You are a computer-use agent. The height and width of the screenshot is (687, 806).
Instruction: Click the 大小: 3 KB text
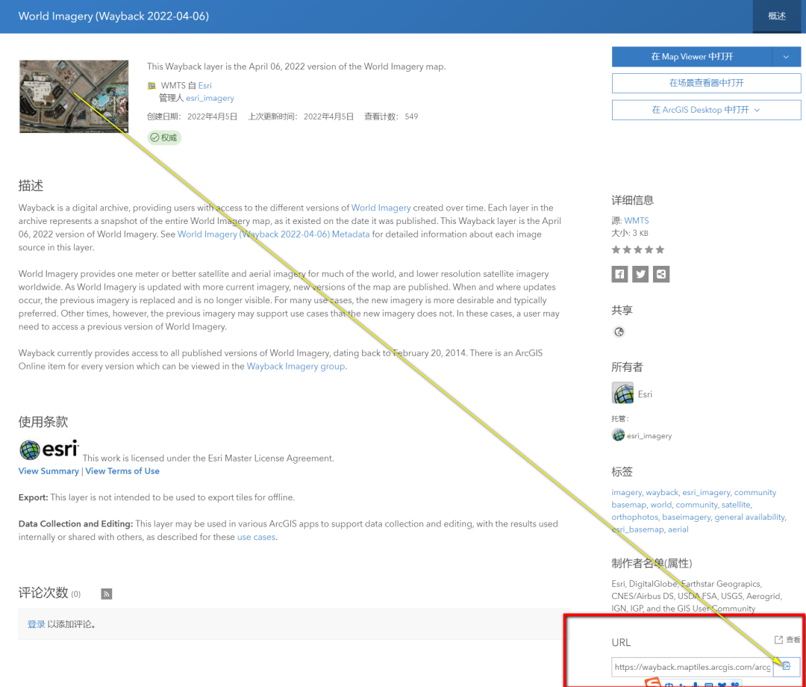click(x=630, y=233)
